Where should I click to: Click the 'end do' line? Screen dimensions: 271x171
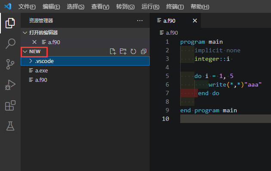click(209, 93)
